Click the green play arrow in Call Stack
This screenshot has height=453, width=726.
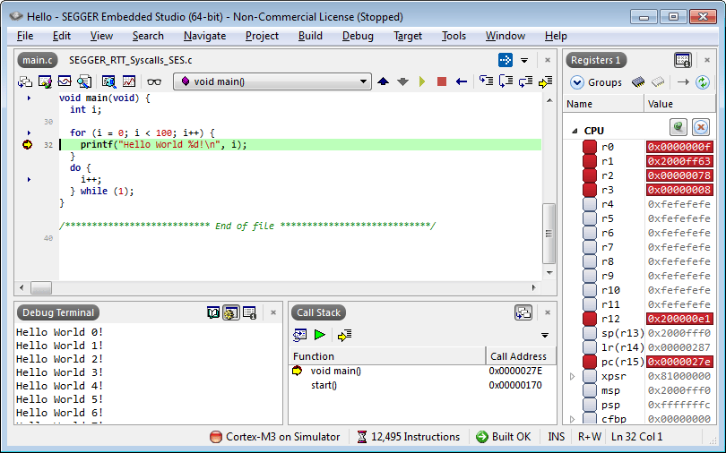[319, 335]
